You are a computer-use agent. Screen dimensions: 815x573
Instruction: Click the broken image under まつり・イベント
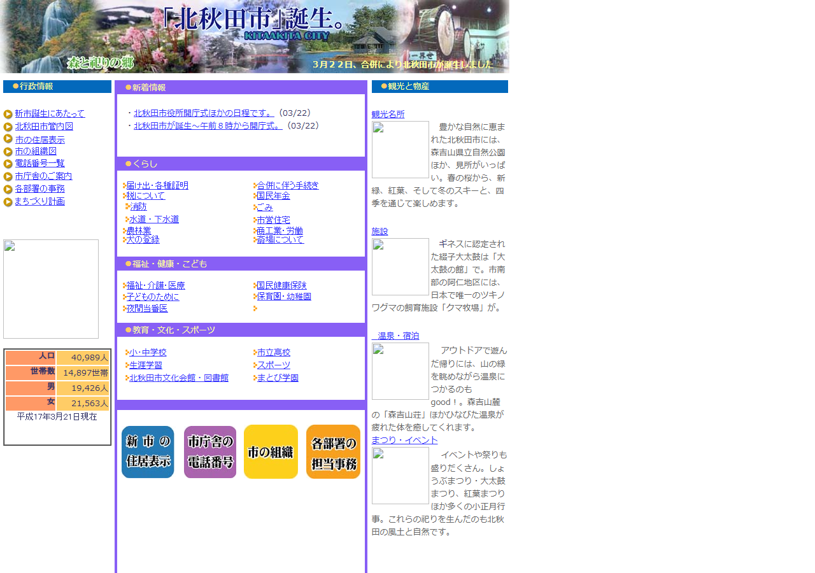coord(400,476)
